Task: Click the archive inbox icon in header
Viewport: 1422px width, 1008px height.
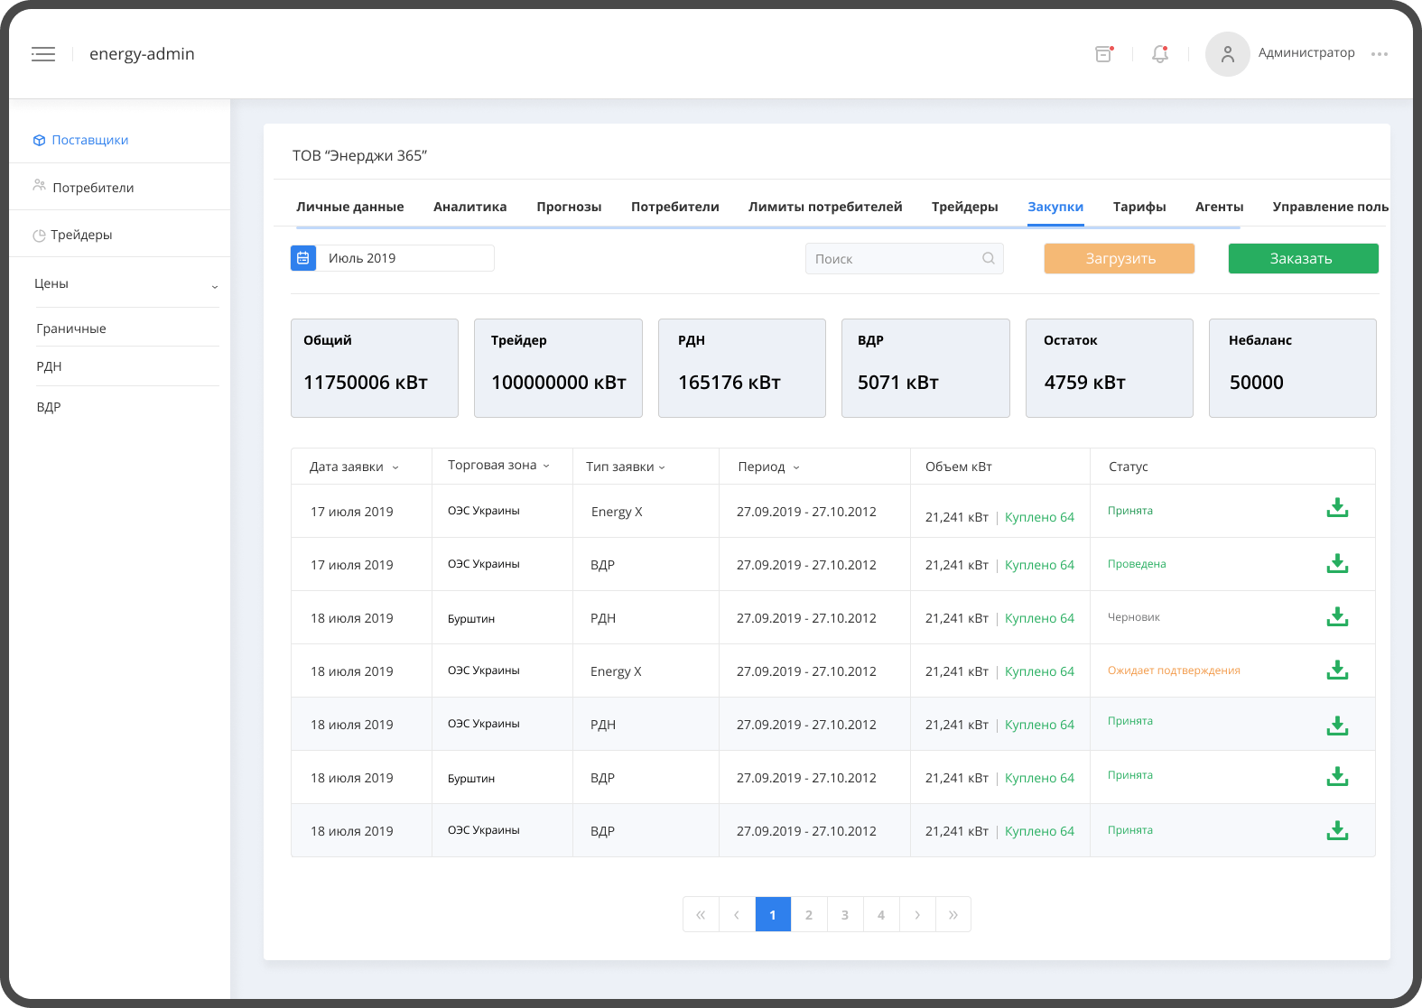Action: [1103, 54]
